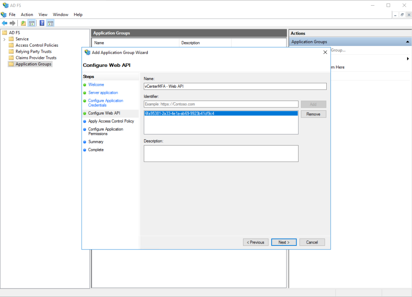Open the View menu
The height and width of the screenshot is (297, 412).
pyautogui.click(x=43, y=14)
